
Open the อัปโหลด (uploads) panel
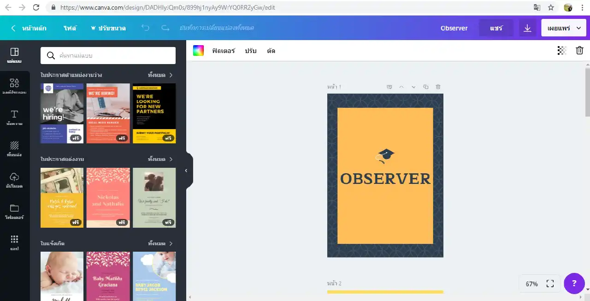(15, 182)
